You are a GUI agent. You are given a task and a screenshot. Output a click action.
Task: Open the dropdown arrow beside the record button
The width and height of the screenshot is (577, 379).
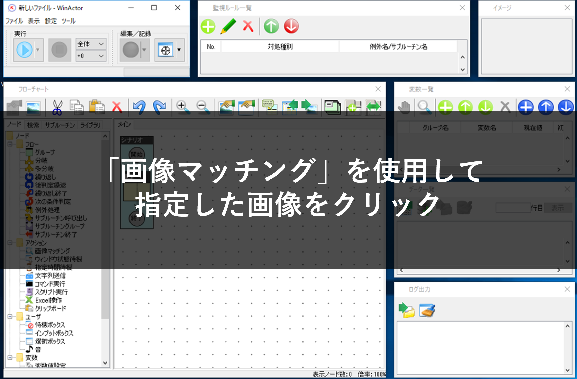(x=144, y=50)
